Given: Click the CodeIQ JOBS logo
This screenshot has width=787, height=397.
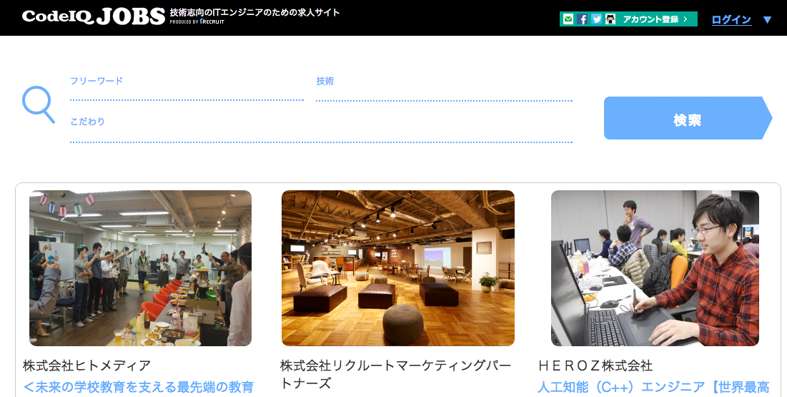Looking at the screenshot, I should (94, 16).
